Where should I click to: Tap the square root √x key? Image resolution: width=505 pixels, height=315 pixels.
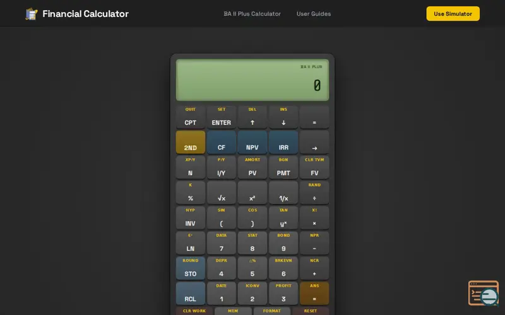tap(222, 193)
